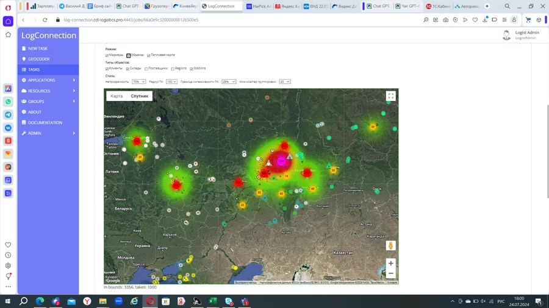Enable the Поставщики checkbox

[146, 69]
